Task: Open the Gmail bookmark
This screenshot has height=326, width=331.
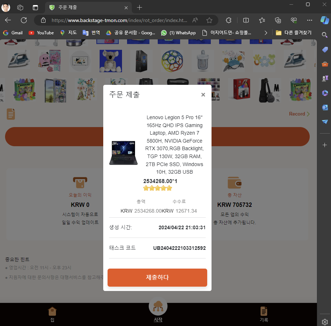Action: (13, 33)
